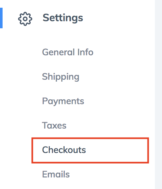The image size is (162, 189).
Task: Choose the Shipping link under Settings
Action: pyautogui.click(x=61, y=77)
